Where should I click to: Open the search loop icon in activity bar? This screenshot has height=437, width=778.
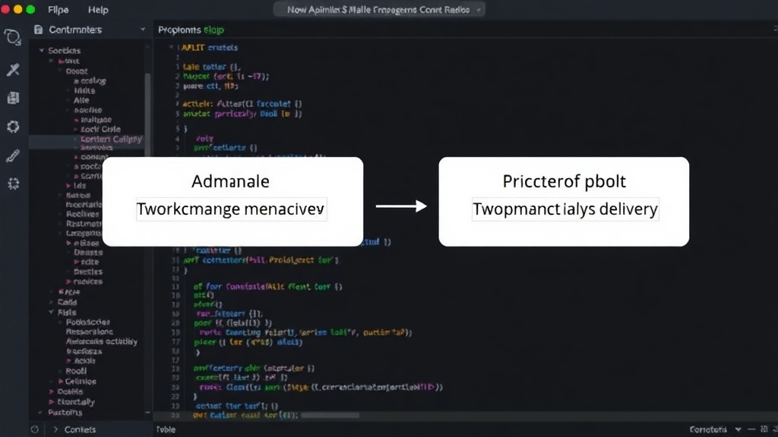[12, 37]
